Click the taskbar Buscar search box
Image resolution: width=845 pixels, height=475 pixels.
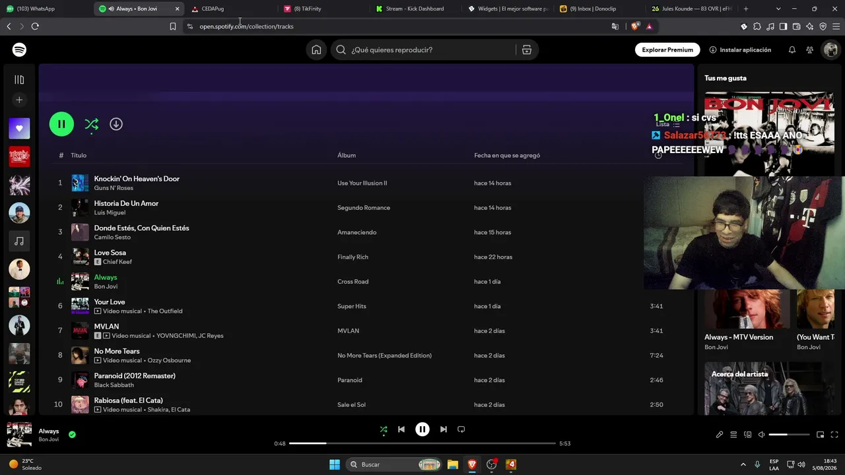click(393, 464)
